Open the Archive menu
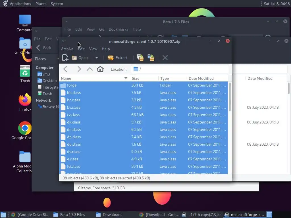The image size is (291, 218). tap(67, 49)
